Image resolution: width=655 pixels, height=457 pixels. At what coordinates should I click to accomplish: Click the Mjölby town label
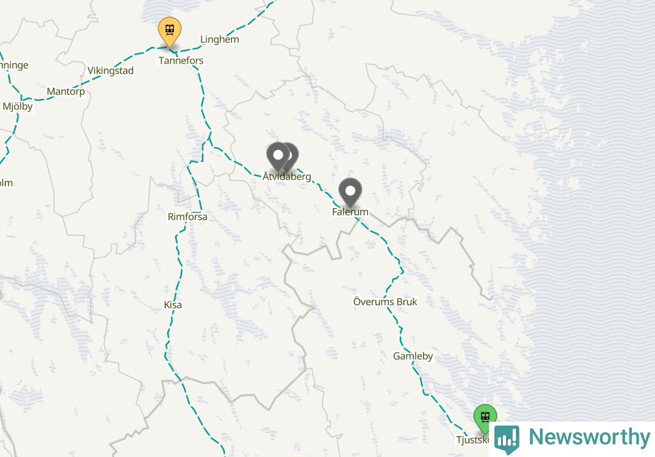pos(18,107)
